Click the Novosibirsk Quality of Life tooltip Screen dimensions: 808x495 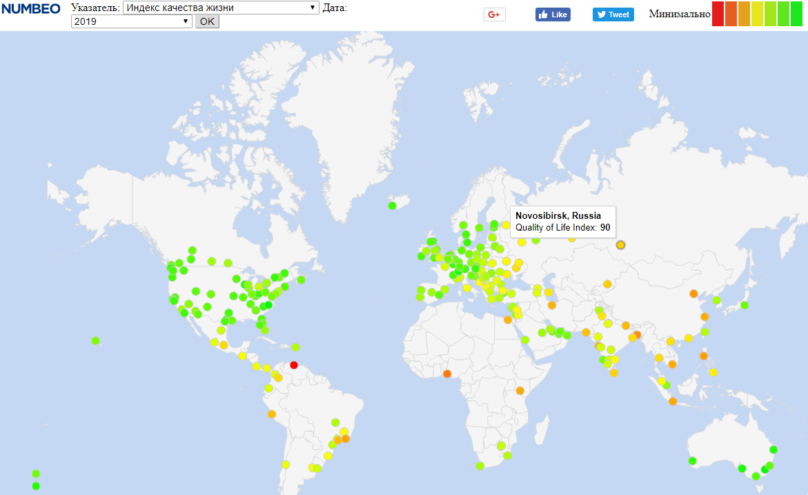coord(562,222)
